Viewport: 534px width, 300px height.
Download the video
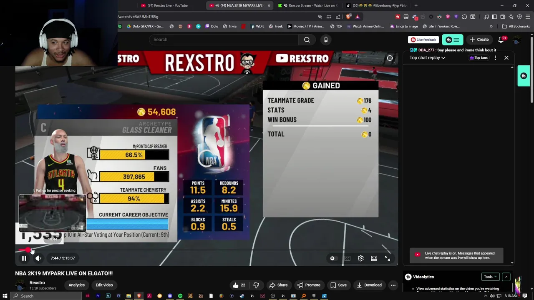(369, 285)
